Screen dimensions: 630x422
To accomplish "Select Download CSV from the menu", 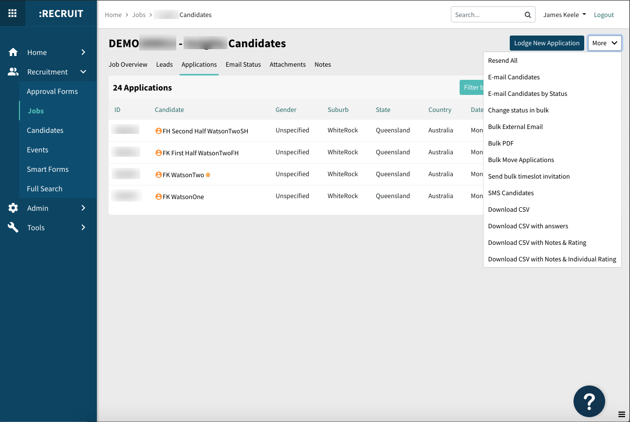I will coord(508,209).
